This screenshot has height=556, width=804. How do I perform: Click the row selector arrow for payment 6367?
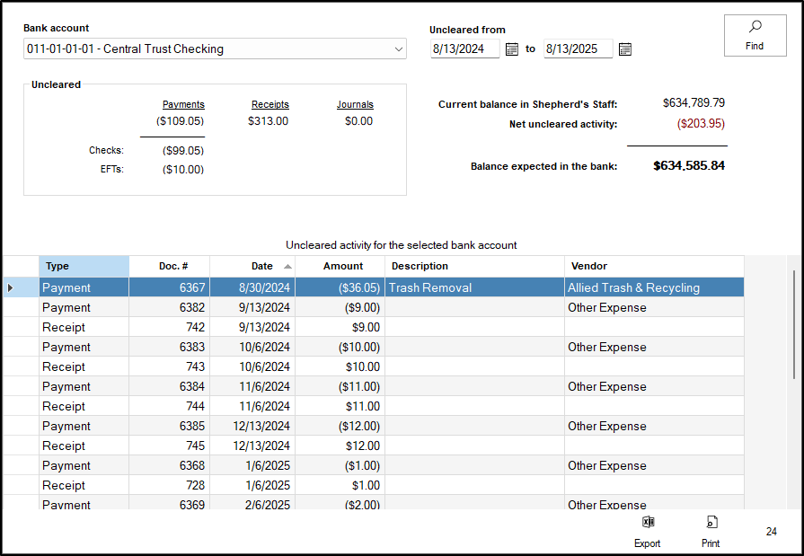(x=11, y=287)
